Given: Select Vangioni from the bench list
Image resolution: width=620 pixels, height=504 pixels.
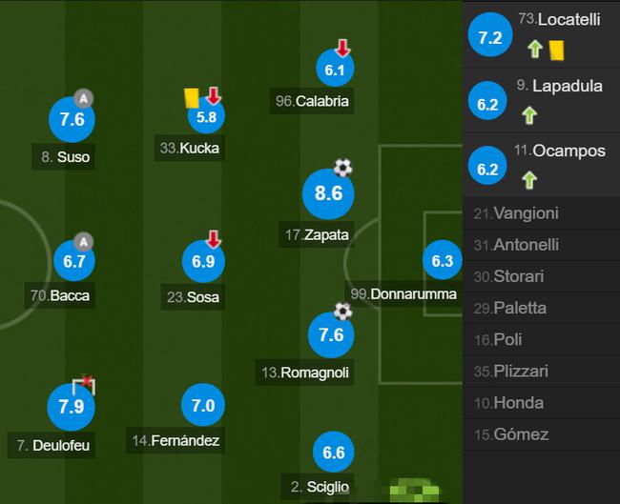Looking at the screenshot, I should click(x=542, y=213).
